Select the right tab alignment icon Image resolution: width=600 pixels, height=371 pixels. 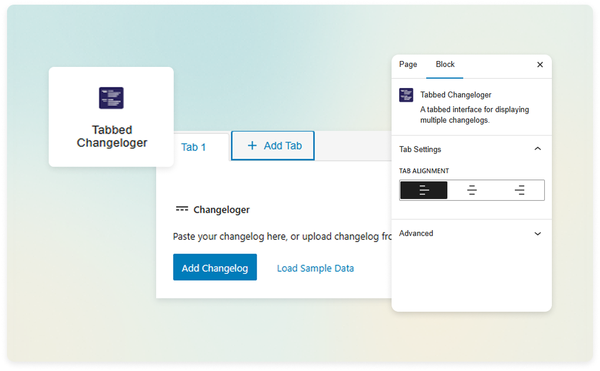click(520, 190)
